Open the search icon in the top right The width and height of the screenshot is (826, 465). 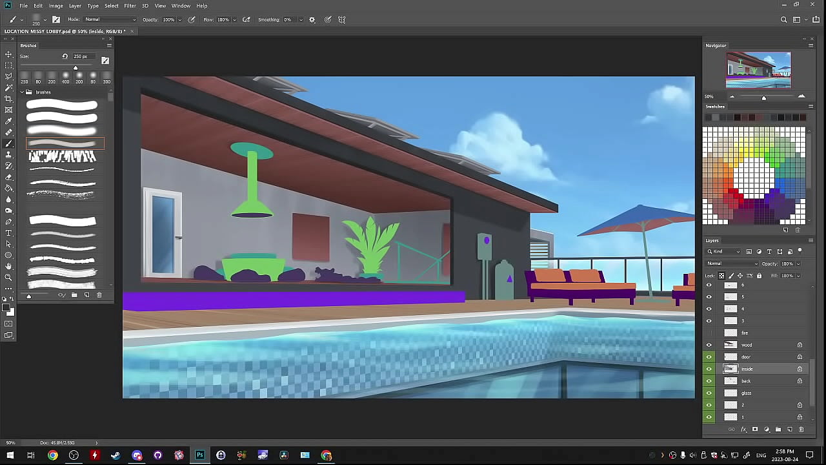coord(784,19)
